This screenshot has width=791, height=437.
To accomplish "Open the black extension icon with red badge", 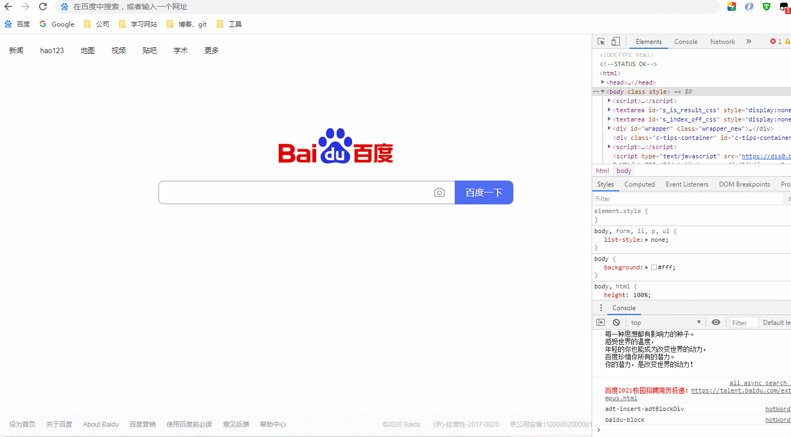I will pos(784,7).
